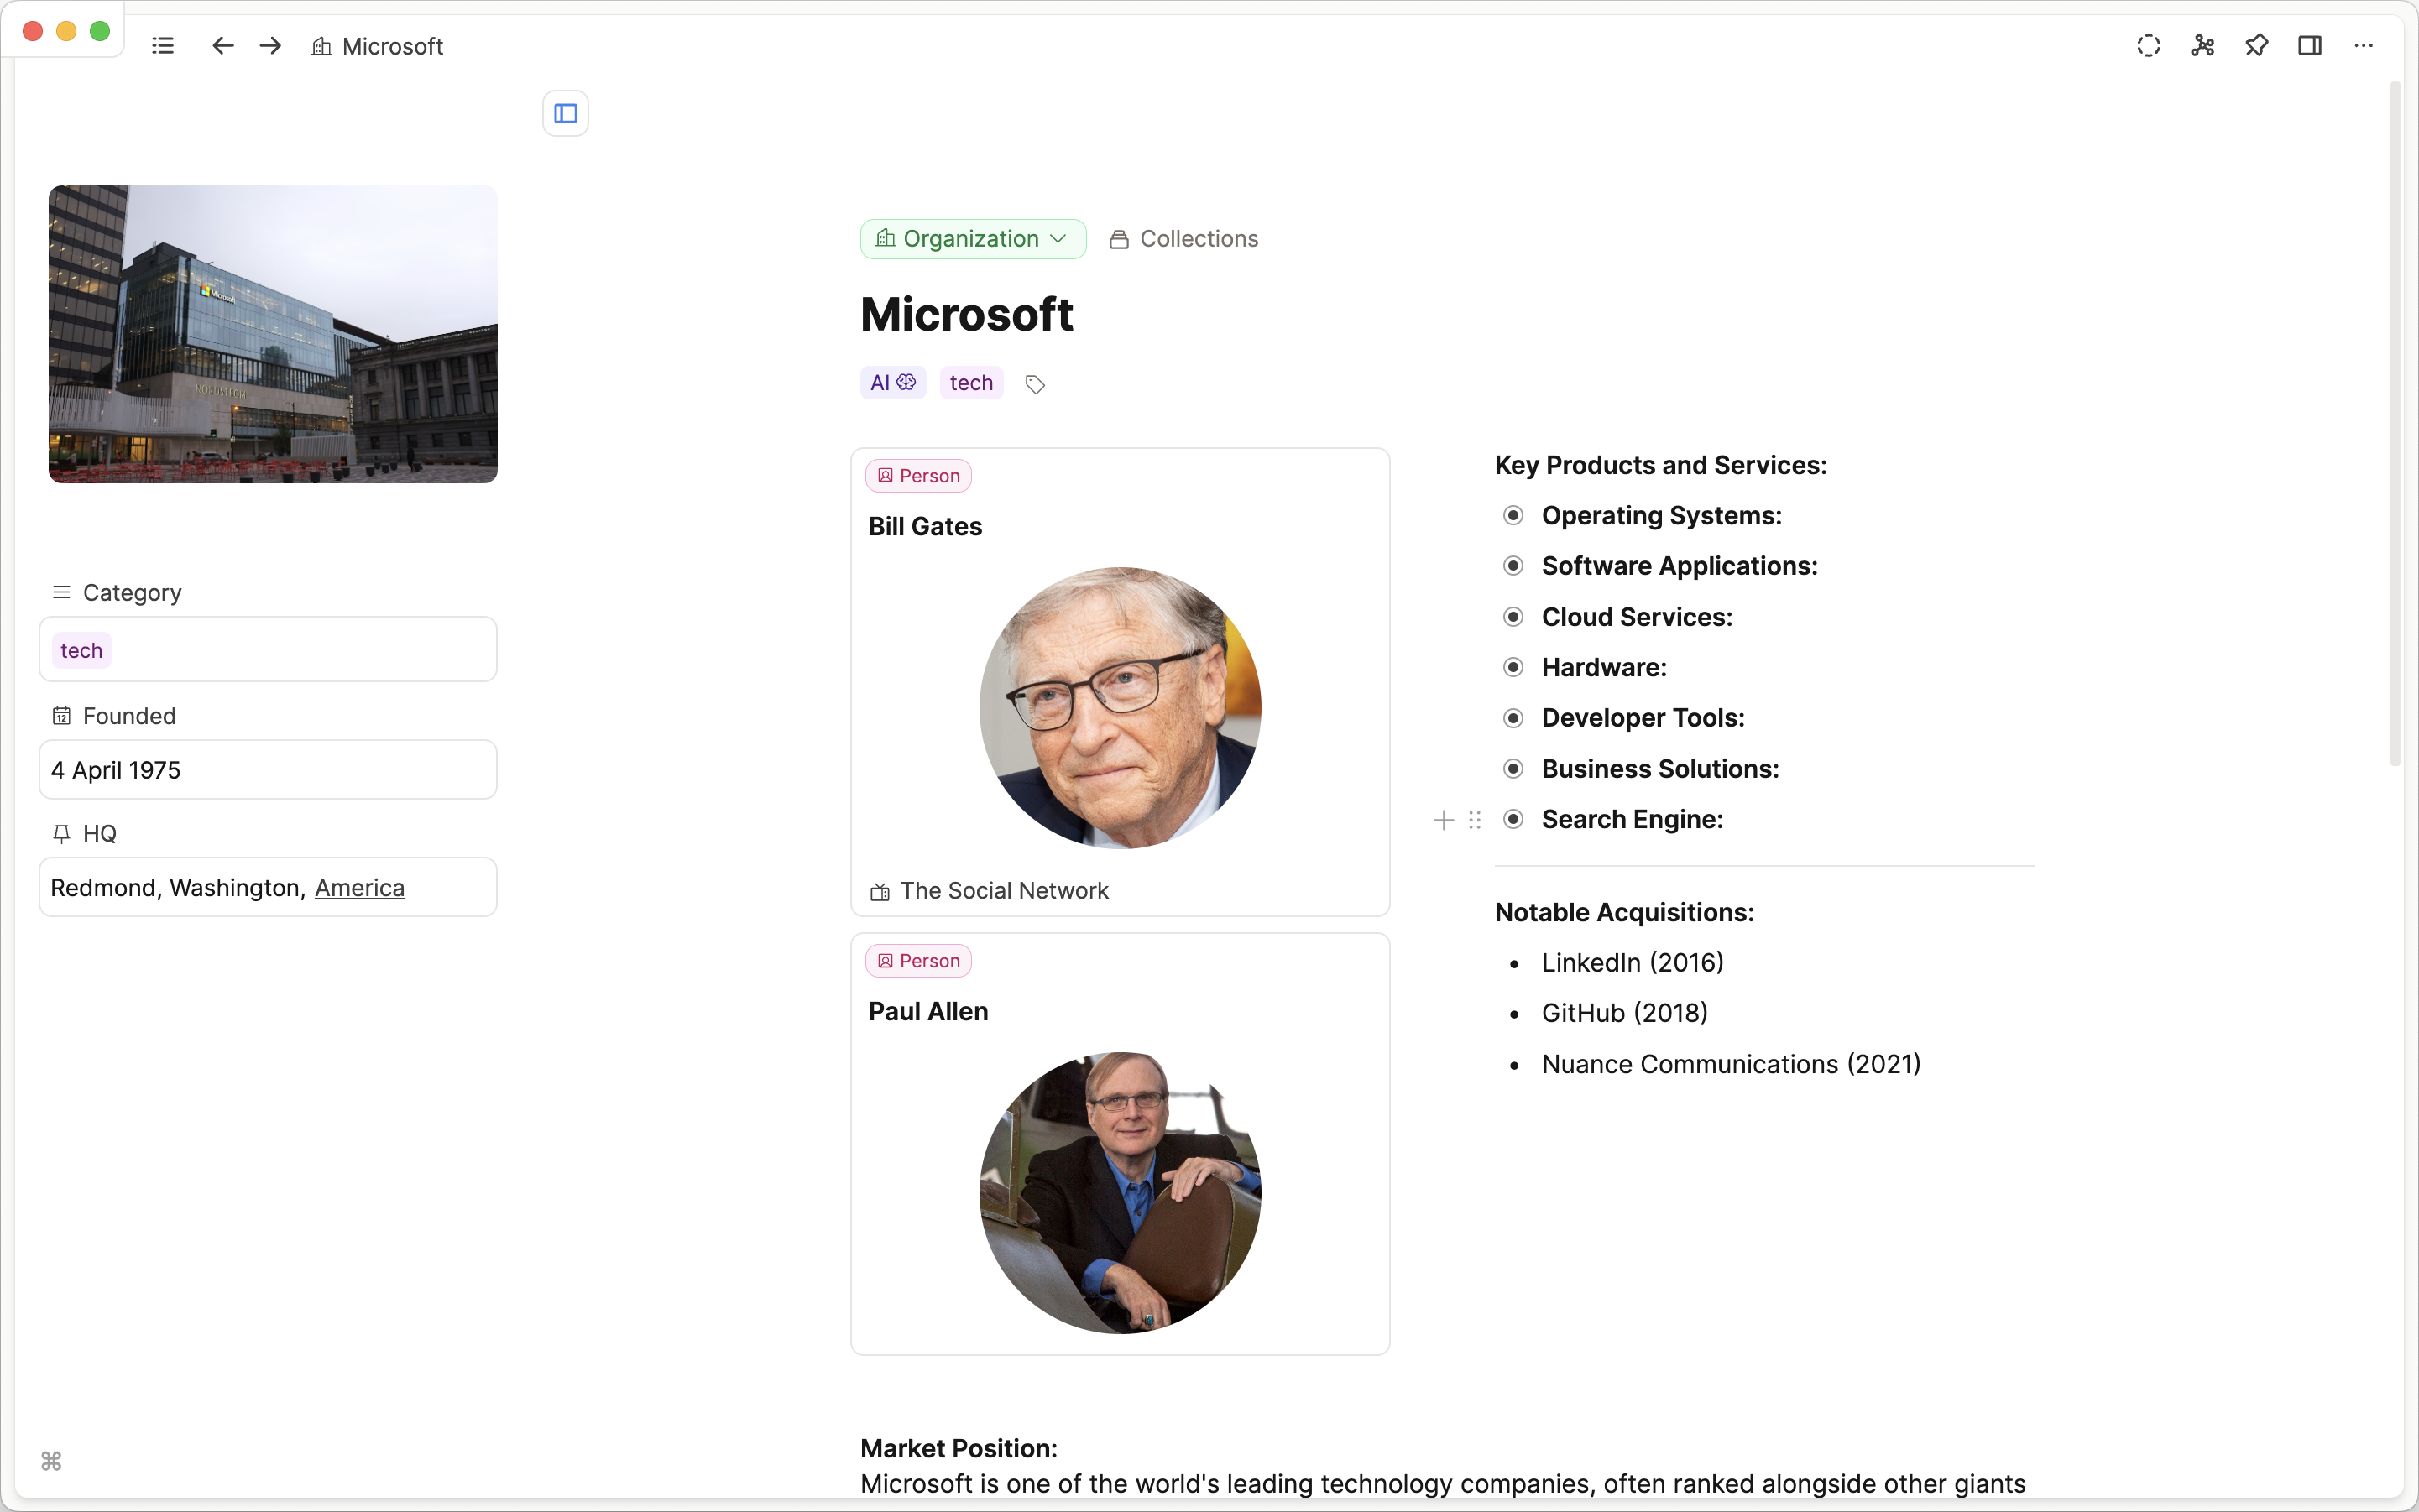Go back with the left arrow
Screen dimensions: 2419x1512
(x=222, y=46)
